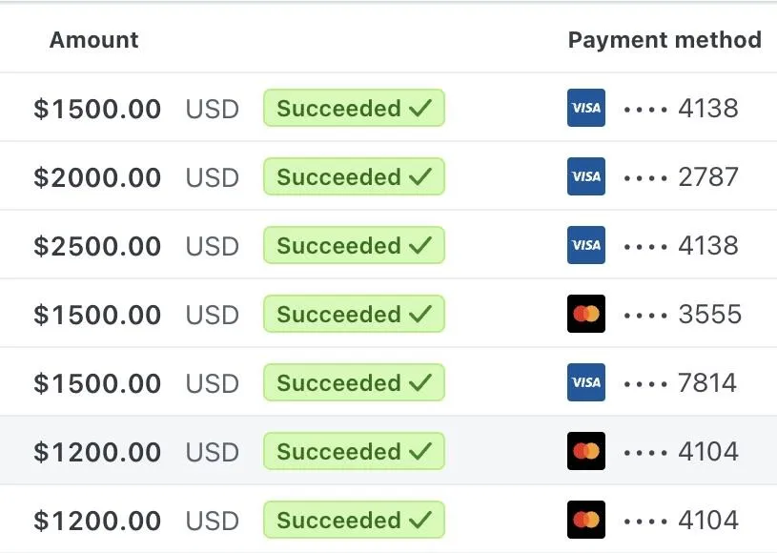Click the Payment method column header
The image size is (777, 553).
click(665, 40)
